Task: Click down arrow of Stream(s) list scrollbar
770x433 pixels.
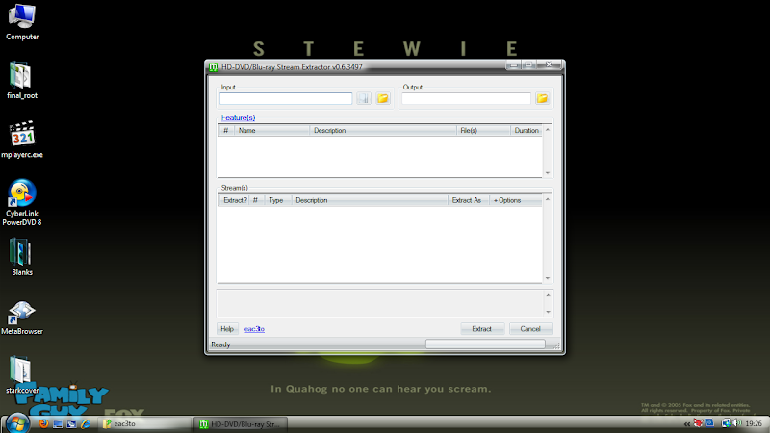Action: pos(548,278)
